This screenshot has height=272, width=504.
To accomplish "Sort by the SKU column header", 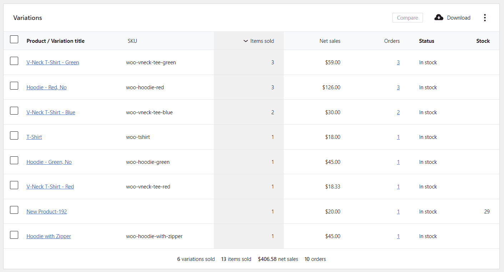I will pyautogui.click(x=132, y=41).
